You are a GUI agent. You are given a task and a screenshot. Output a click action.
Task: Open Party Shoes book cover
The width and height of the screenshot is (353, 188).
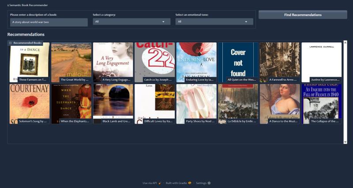[x=196, y=104]
